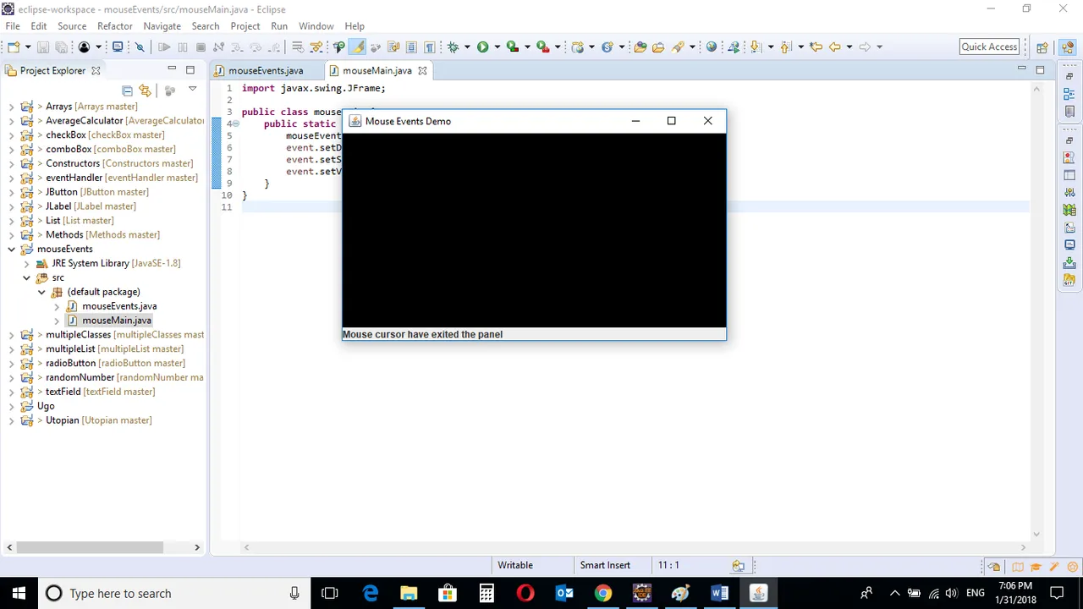Toggle Show Whitespace Characters pilcrow icon
Image resolution: width=1083 pixels, height=609 pixels.
(429, 47)
